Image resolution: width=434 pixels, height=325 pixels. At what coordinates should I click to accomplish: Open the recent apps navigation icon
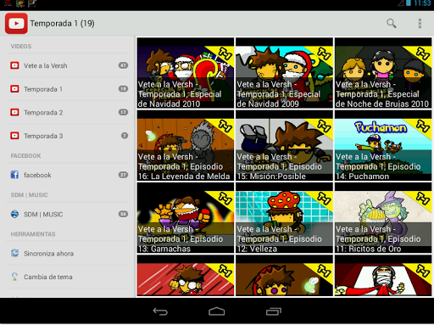274,311
